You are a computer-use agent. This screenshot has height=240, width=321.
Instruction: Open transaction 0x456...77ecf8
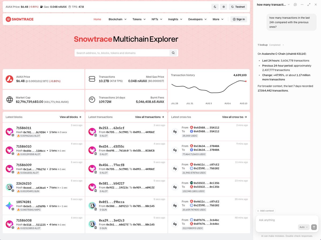pyautogui.click(x=112, y=165)
